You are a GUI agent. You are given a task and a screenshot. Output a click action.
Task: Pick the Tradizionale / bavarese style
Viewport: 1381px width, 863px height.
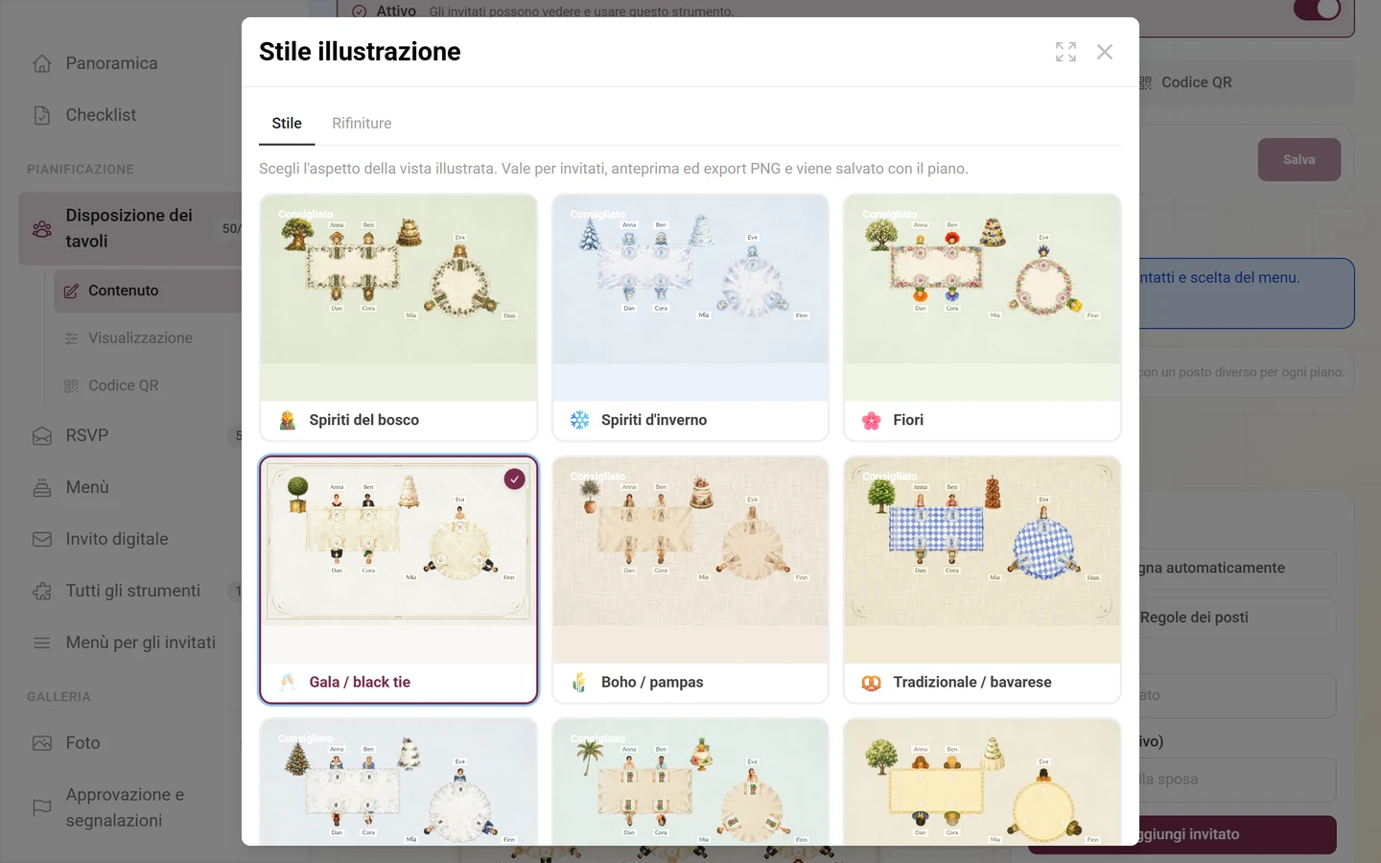[x=982, y=579]
